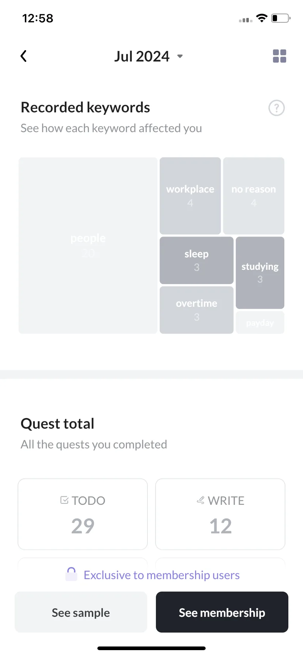Tap the purple lock membership icon

tap(71, 574)
